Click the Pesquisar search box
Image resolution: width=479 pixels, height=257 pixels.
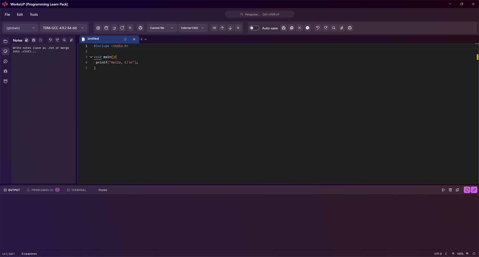pos(260,14)
